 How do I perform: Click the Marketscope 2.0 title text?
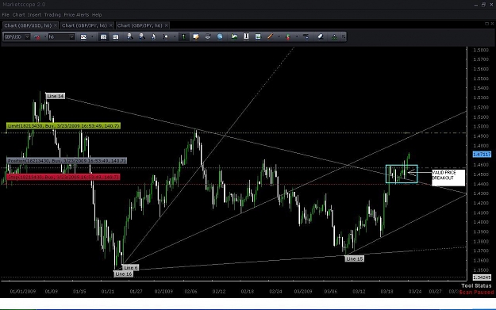pyautogui.click(x=24, y=5)
